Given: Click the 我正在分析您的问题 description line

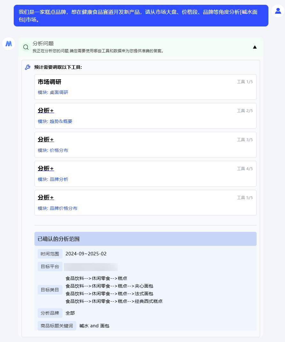Looking at the screenshot, I should pos(98,51).
